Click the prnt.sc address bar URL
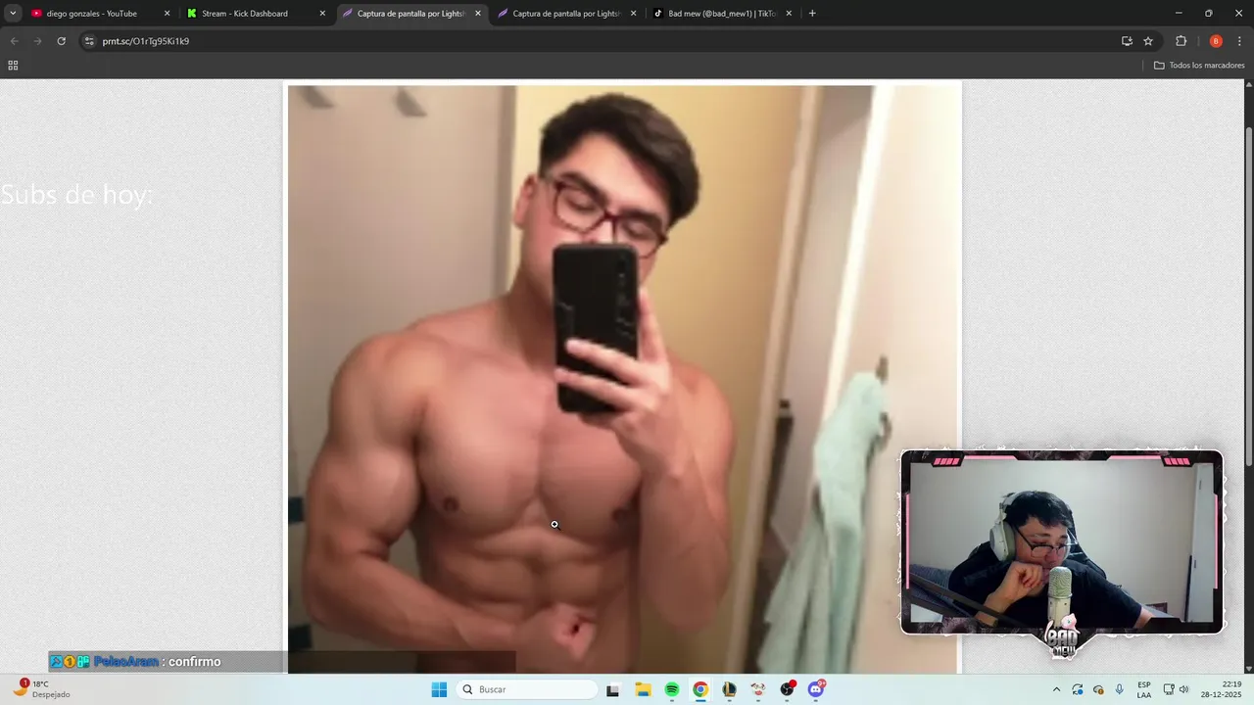The height and width of the screenshot is (705, 1254). (146, 41)
